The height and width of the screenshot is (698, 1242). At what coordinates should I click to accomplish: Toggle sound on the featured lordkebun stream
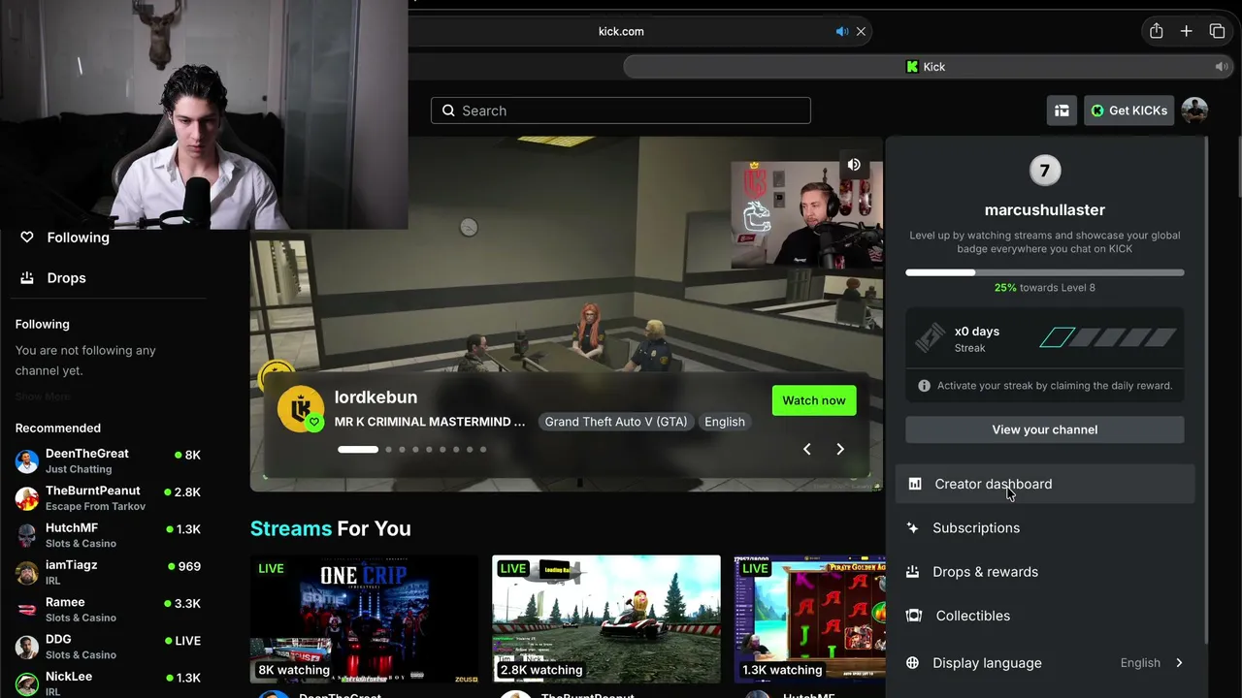click(854, 165)
